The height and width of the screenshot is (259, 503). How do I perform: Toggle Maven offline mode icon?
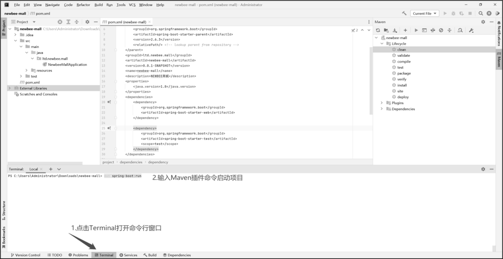(433, 30)
